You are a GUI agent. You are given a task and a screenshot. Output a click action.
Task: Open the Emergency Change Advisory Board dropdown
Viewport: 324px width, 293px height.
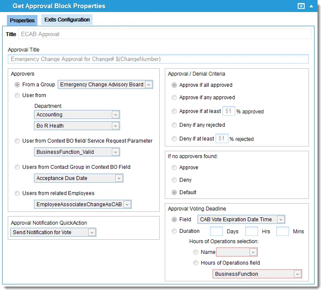click(x=105, y=85)
